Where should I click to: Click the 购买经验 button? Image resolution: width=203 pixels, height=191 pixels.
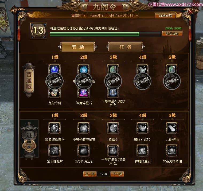(172, 33)
